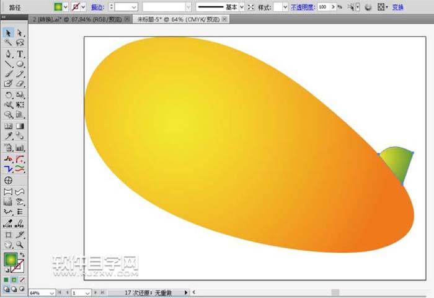Click the green gradient fill swatch in toolbox
Screen dimensions: 434x298
point(10,259)
